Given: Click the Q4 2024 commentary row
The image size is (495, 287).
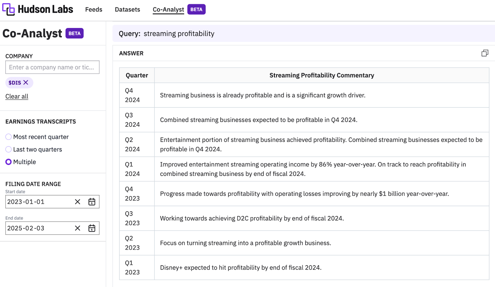Looking at the screenshot, I should tap(321, 95).
